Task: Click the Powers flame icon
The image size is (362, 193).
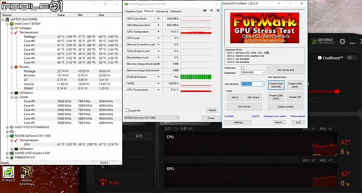Action: tap(16, 67)
